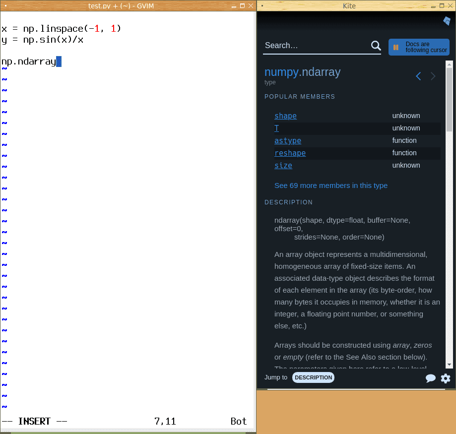456x434 pixels.
Task: Minimize the Kite window
Action: tap(433, 6)
